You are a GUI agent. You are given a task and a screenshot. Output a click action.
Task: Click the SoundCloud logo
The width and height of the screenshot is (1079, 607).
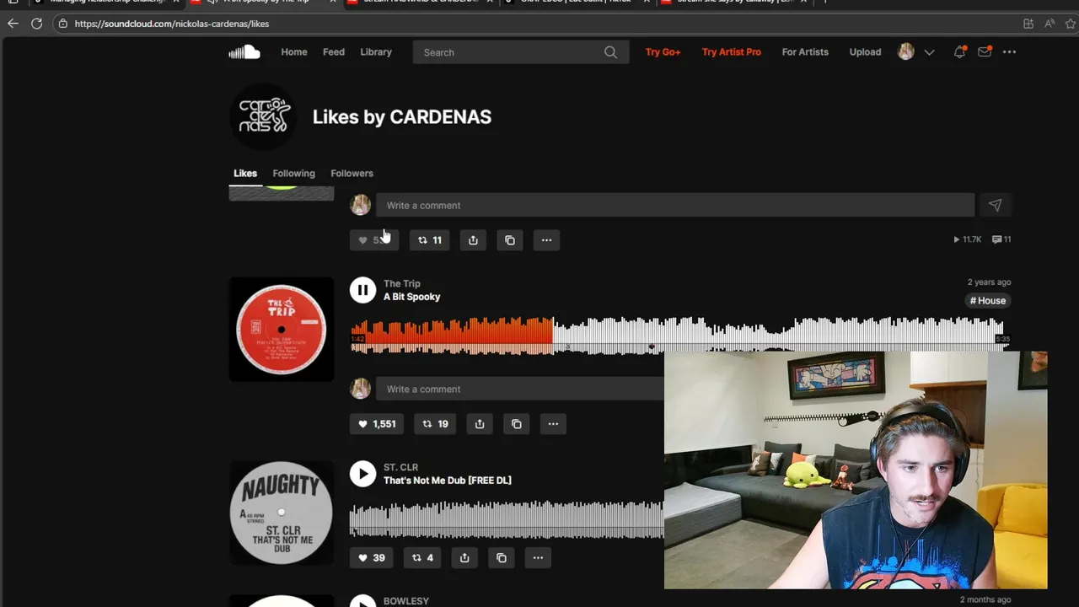click(x=244, y=52)
